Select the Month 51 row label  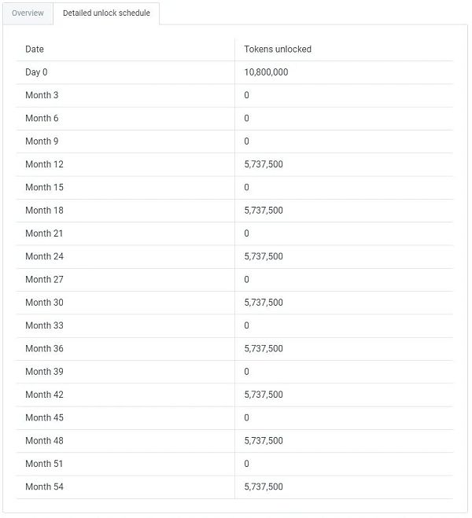(44, 464)
